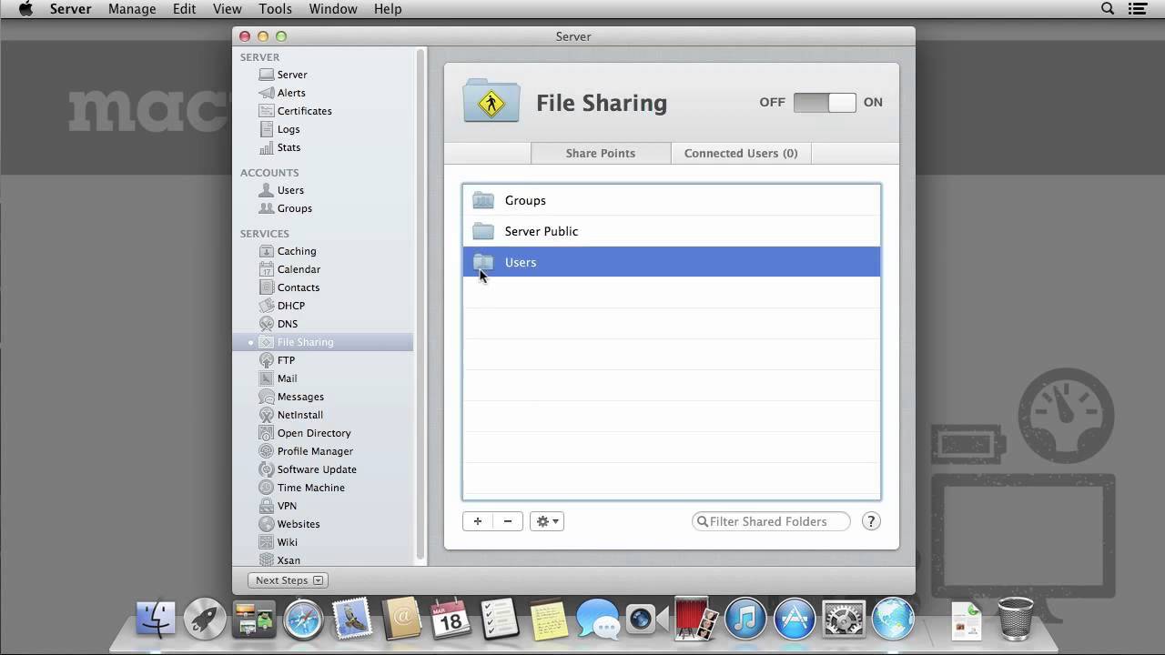Open System Preferences from the Dock
Viewport: 1165px width, 655px height.
tap(844, 620)
